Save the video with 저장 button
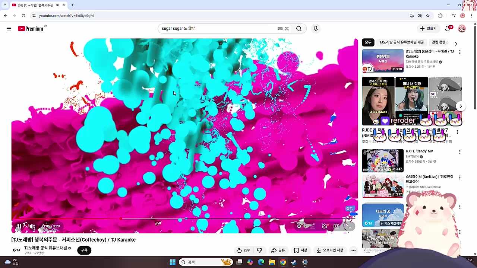This screenshot has width=477, height=268. click(300, 250)
